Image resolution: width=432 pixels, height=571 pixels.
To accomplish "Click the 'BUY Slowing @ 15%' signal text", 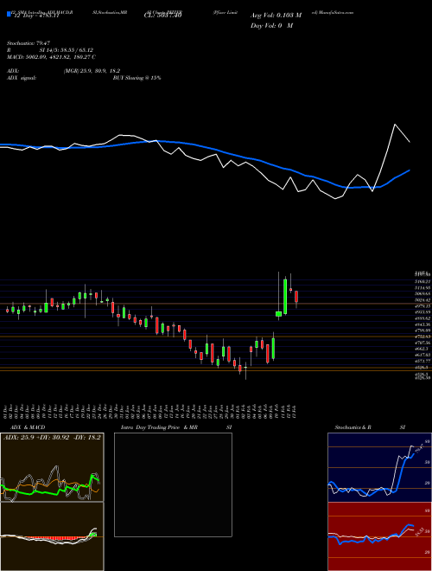I will tap(137, 78).
